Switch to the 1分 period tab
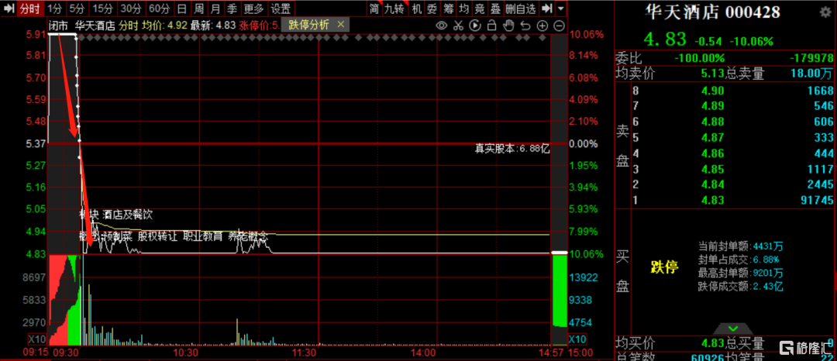The height and width of the screenshot is (361, 837). (54, 8)
